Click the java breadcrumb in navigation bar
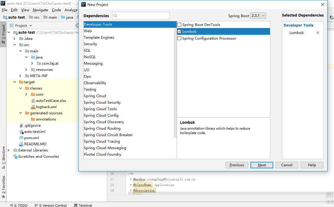Viewport: 334px width, 207px height. click(x=67, y=17)
